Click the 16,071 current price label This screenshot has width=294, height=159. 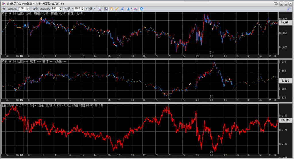pyautogui.click(x=285, y=22)
